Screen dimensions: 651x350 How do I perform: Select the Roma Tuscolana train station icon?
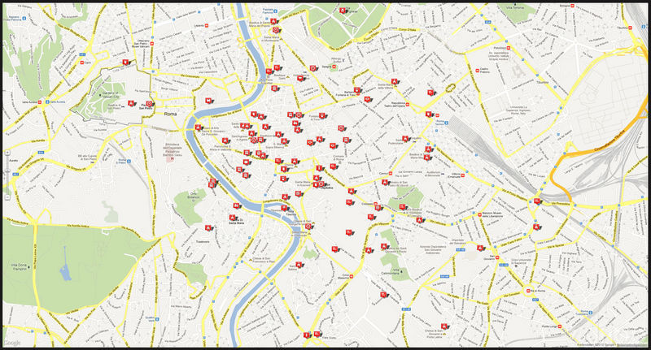[x=591, y=312]
